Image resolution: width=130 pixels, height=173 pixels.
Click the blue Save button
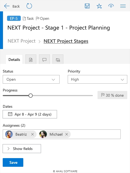(13, 162)
